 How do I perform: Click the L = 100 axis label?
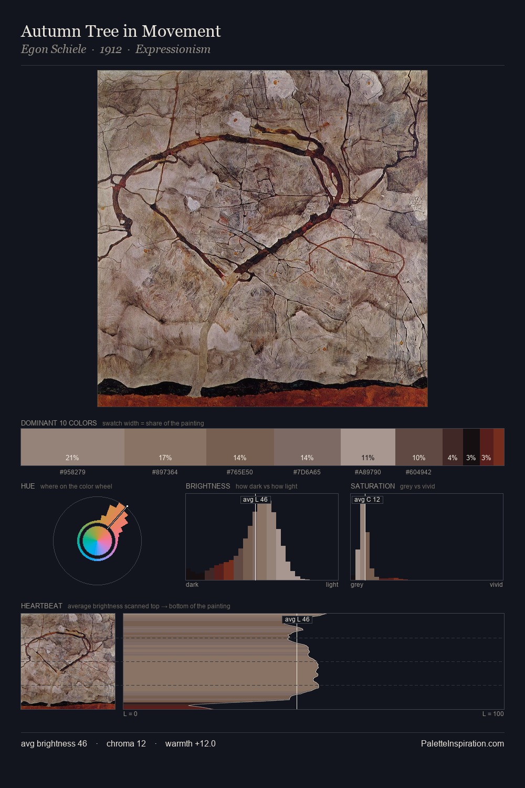[x=493, y=714]
